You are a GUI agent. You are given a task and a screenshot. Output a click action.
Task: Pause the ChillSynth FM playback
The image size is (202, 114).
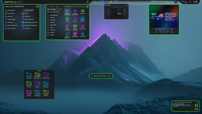click(164, 32)
